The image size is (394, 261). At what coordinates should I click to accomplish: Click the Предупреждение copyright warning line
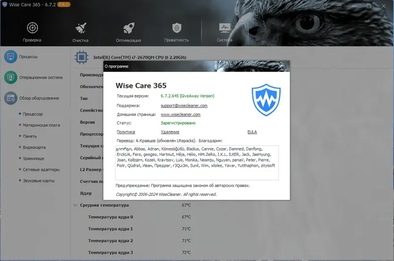[183, 186]
